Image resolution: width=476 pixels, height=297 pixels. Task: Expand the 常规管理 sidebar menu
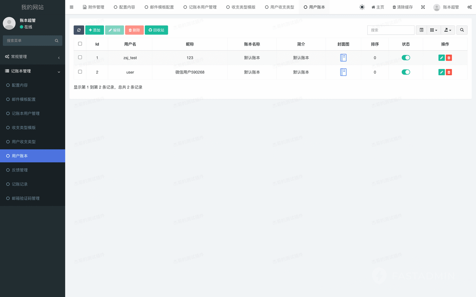tap(32, 57)
